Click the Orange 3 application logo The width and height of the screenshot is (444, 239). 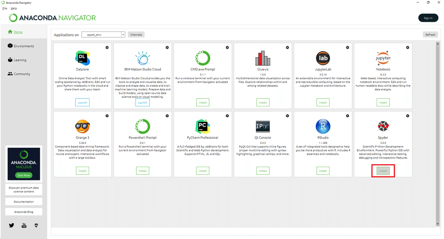83,127
